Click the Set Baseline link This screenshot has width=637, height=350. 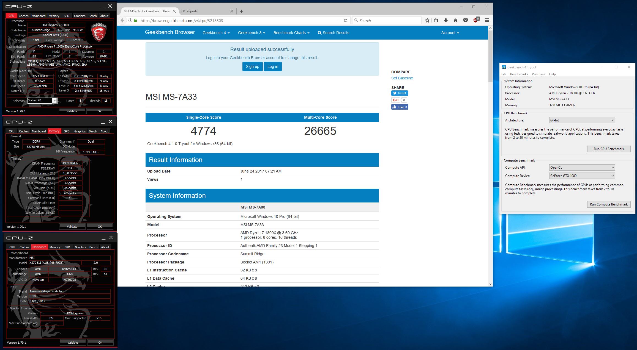tap(402, 78)
